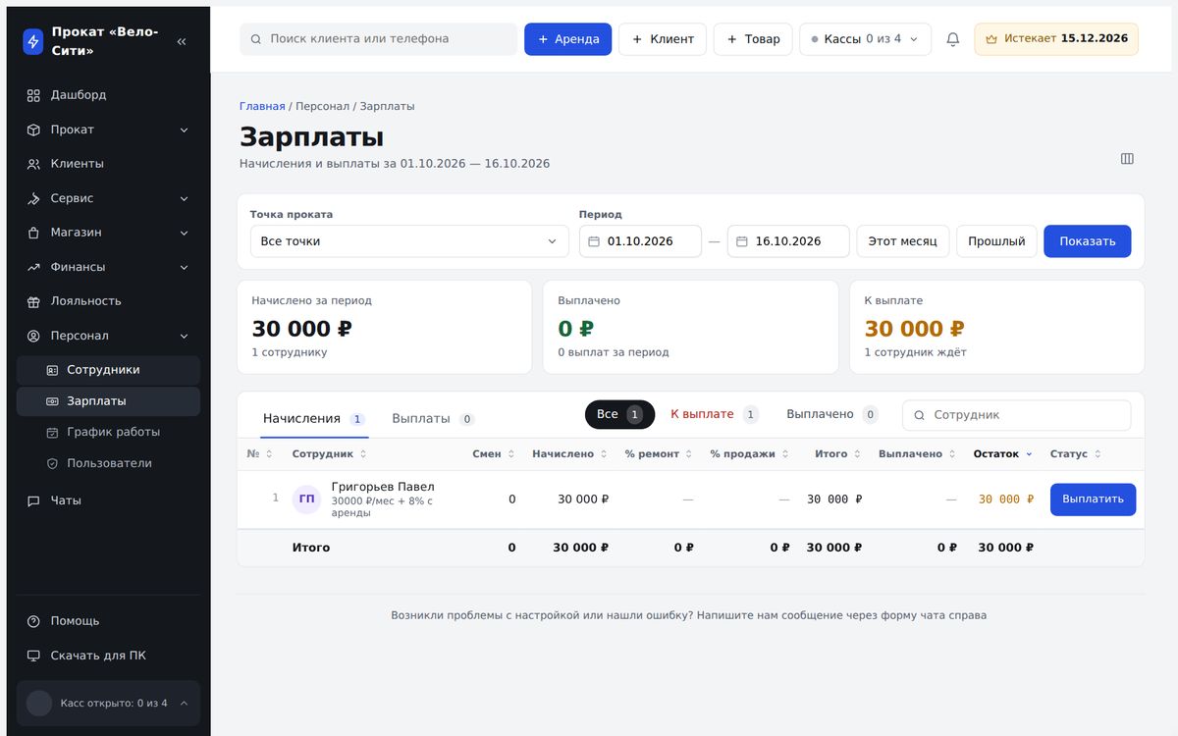Click the Прошлый period button
1178x736 pixels.
996,241
